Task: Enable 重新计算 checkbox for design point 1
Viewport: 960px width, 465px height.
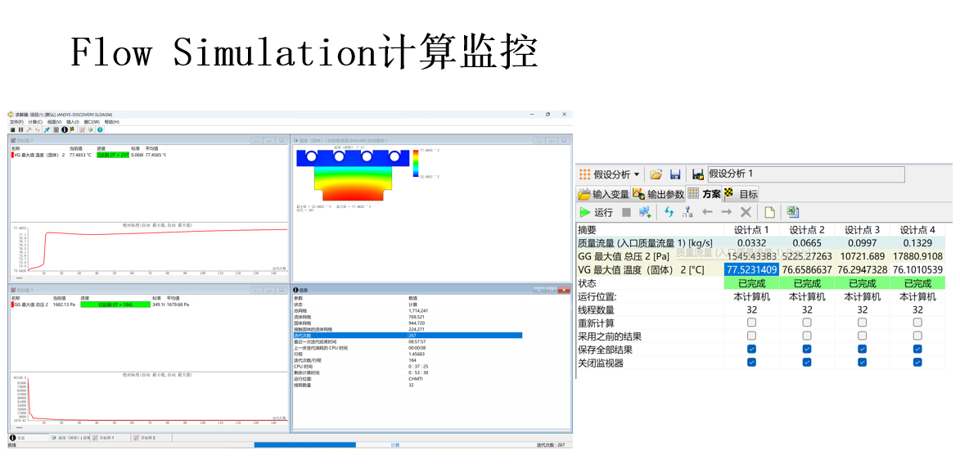Action: [x=751, y=323]
